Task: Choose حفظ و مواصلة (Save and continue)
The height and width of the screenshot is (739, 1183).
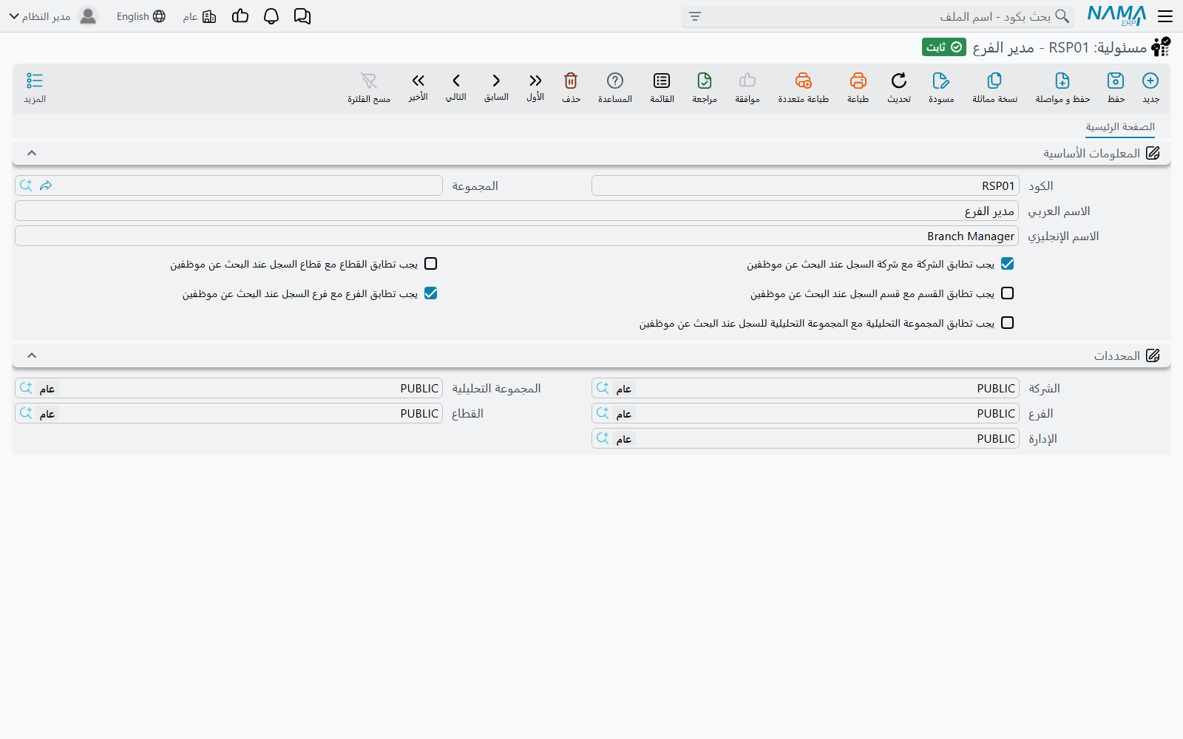Action: [x=1062, y=86]
